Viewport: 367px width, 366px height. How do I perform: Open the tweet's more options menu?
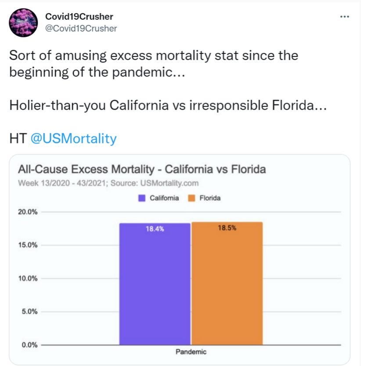click(345, 17)
